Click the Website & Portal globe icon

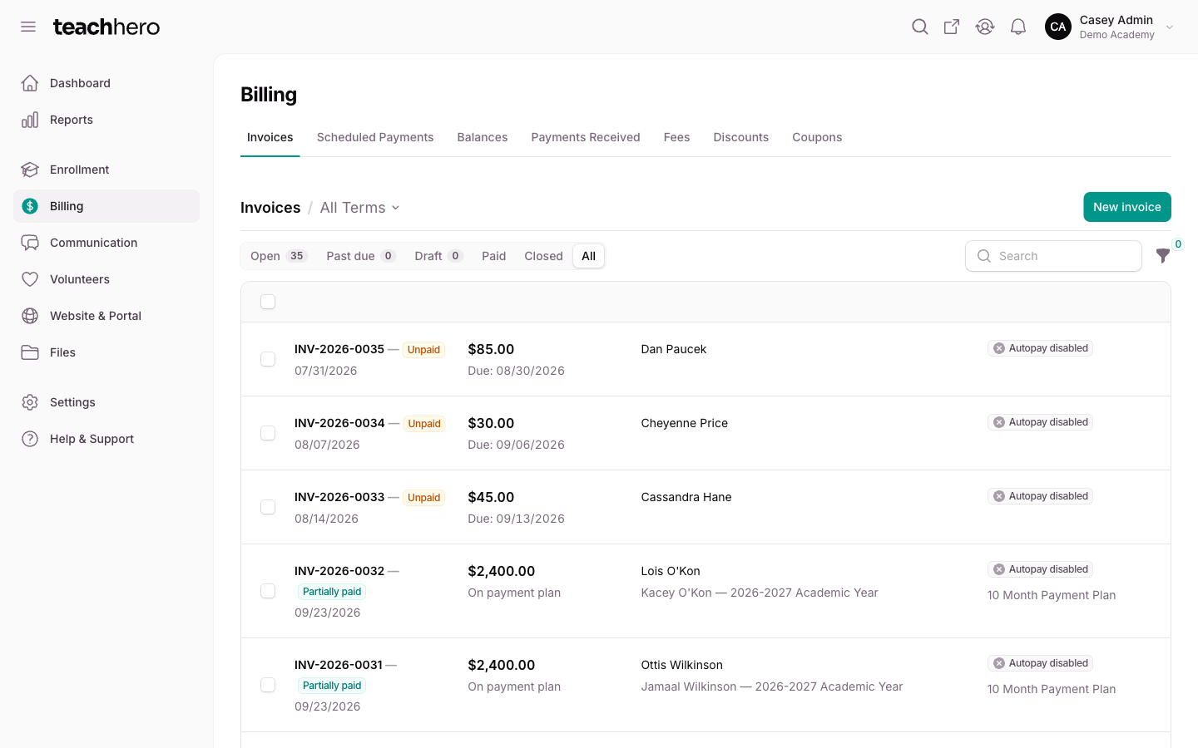click(x=30, y=316)
